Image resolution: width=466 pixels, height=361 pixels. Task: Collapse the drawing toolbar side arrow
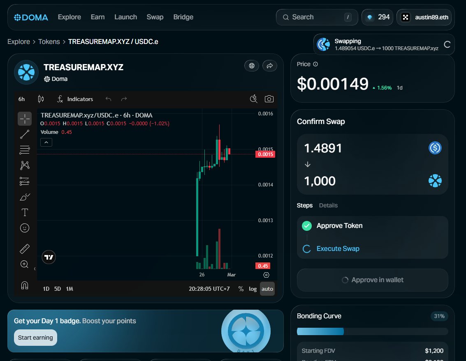35,269
